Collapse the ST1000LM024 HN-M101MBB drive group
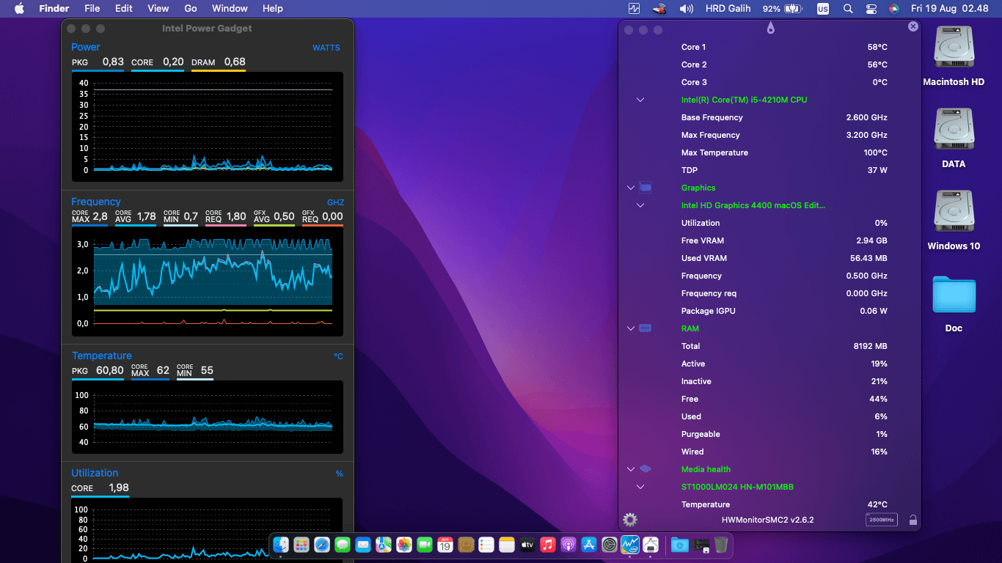 pyautogui.click(x=640, y=487)
